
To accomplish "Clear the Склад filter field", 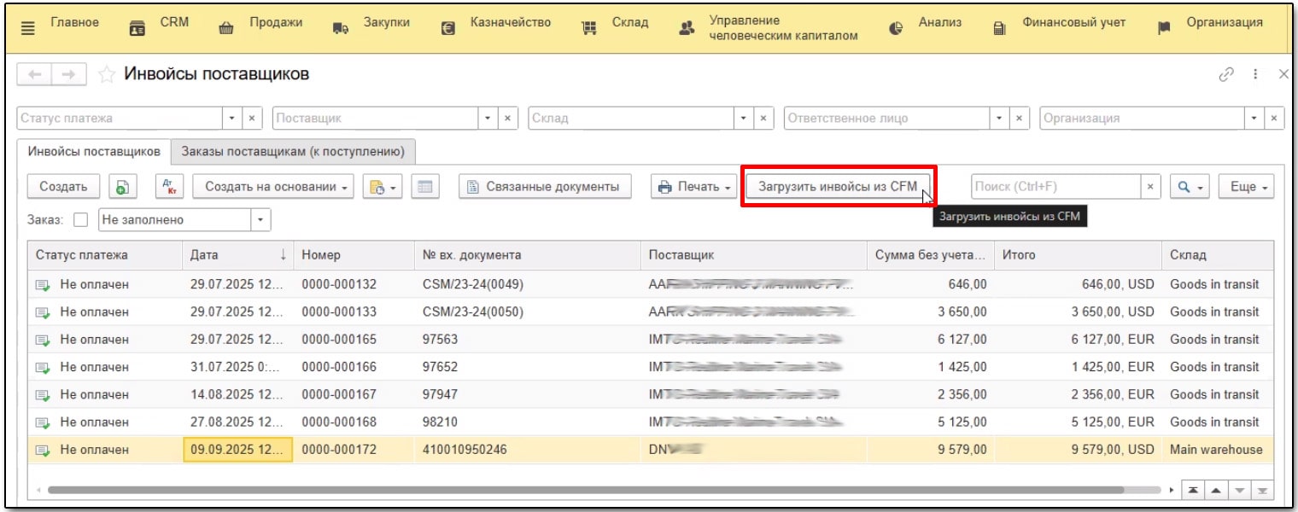I will point(763,119).
